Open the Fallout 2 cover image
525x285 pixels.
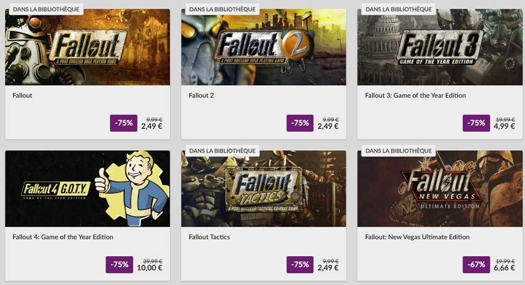(x=264, y=47)
